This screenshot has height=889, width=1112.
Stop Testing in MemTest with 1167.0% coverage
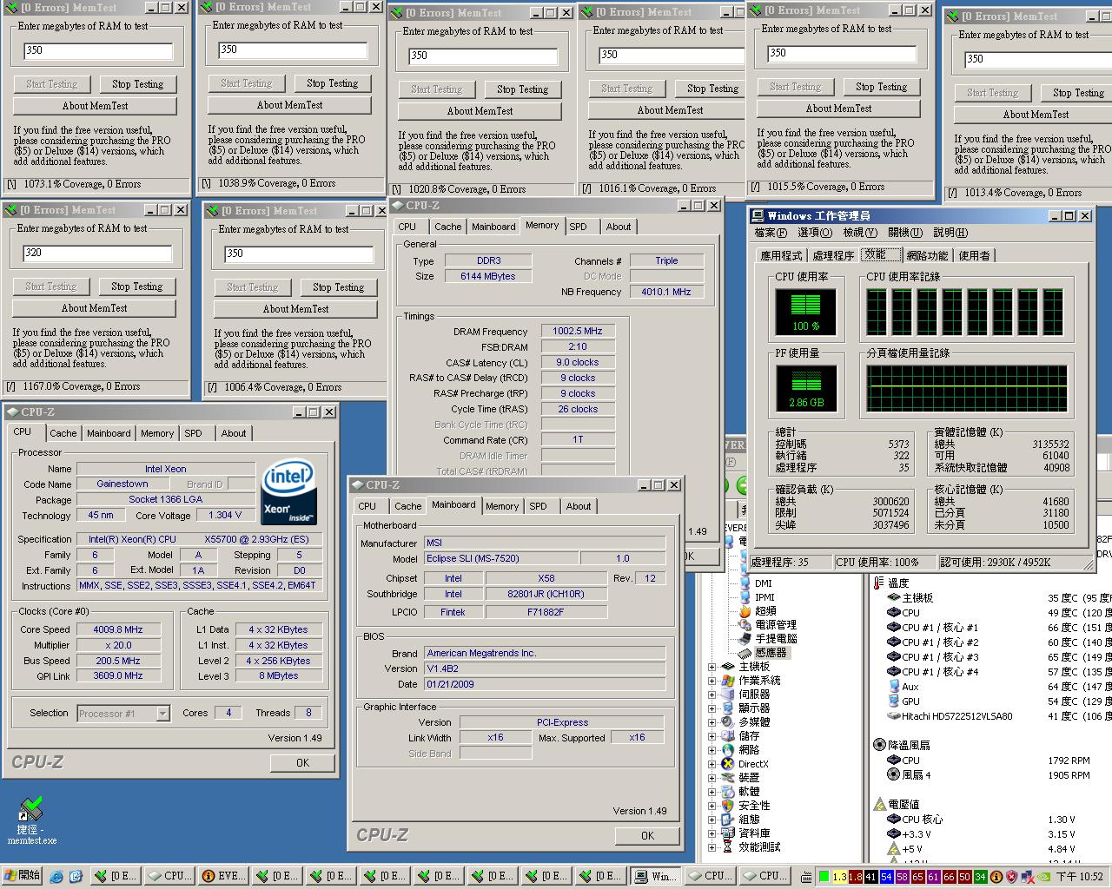click(x=136, y=286)
